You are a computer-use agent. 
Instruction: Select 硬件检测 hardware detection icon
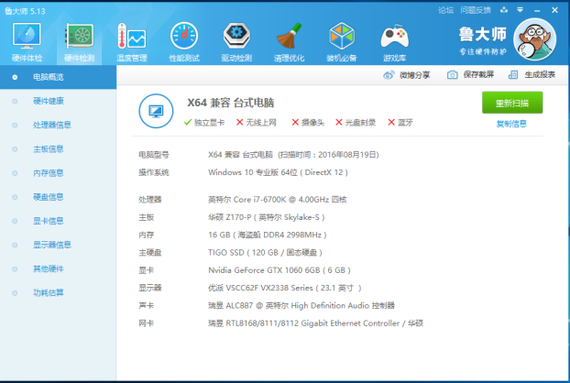coord(79,36)
